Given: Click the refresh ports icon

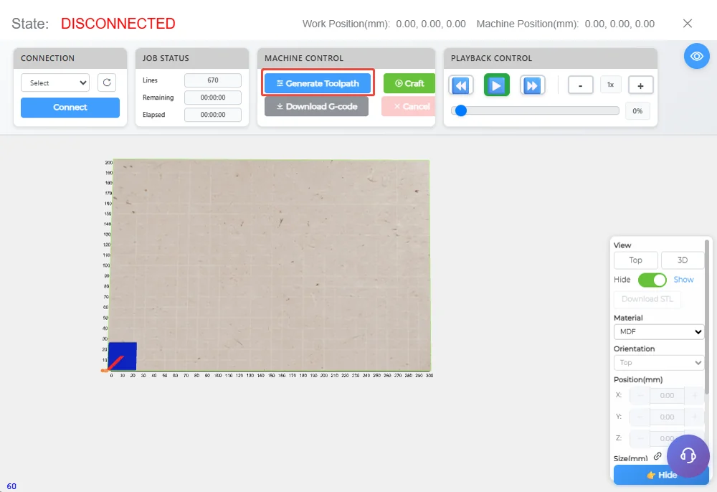Looking at the screenshot, I should click(x=107, y=82).
